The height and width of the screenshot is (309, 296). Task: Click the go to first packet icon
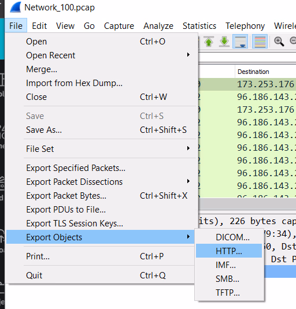click(209, 42)
